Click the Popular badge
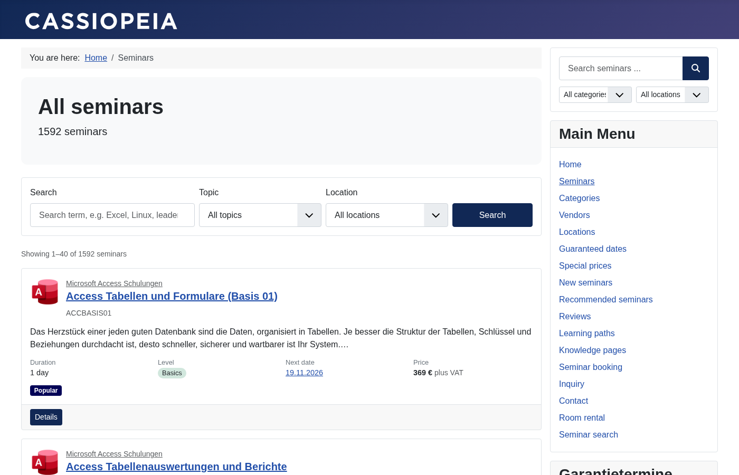Image resolution: width=739 pixels, height=475 pixels. click(46, 391)
